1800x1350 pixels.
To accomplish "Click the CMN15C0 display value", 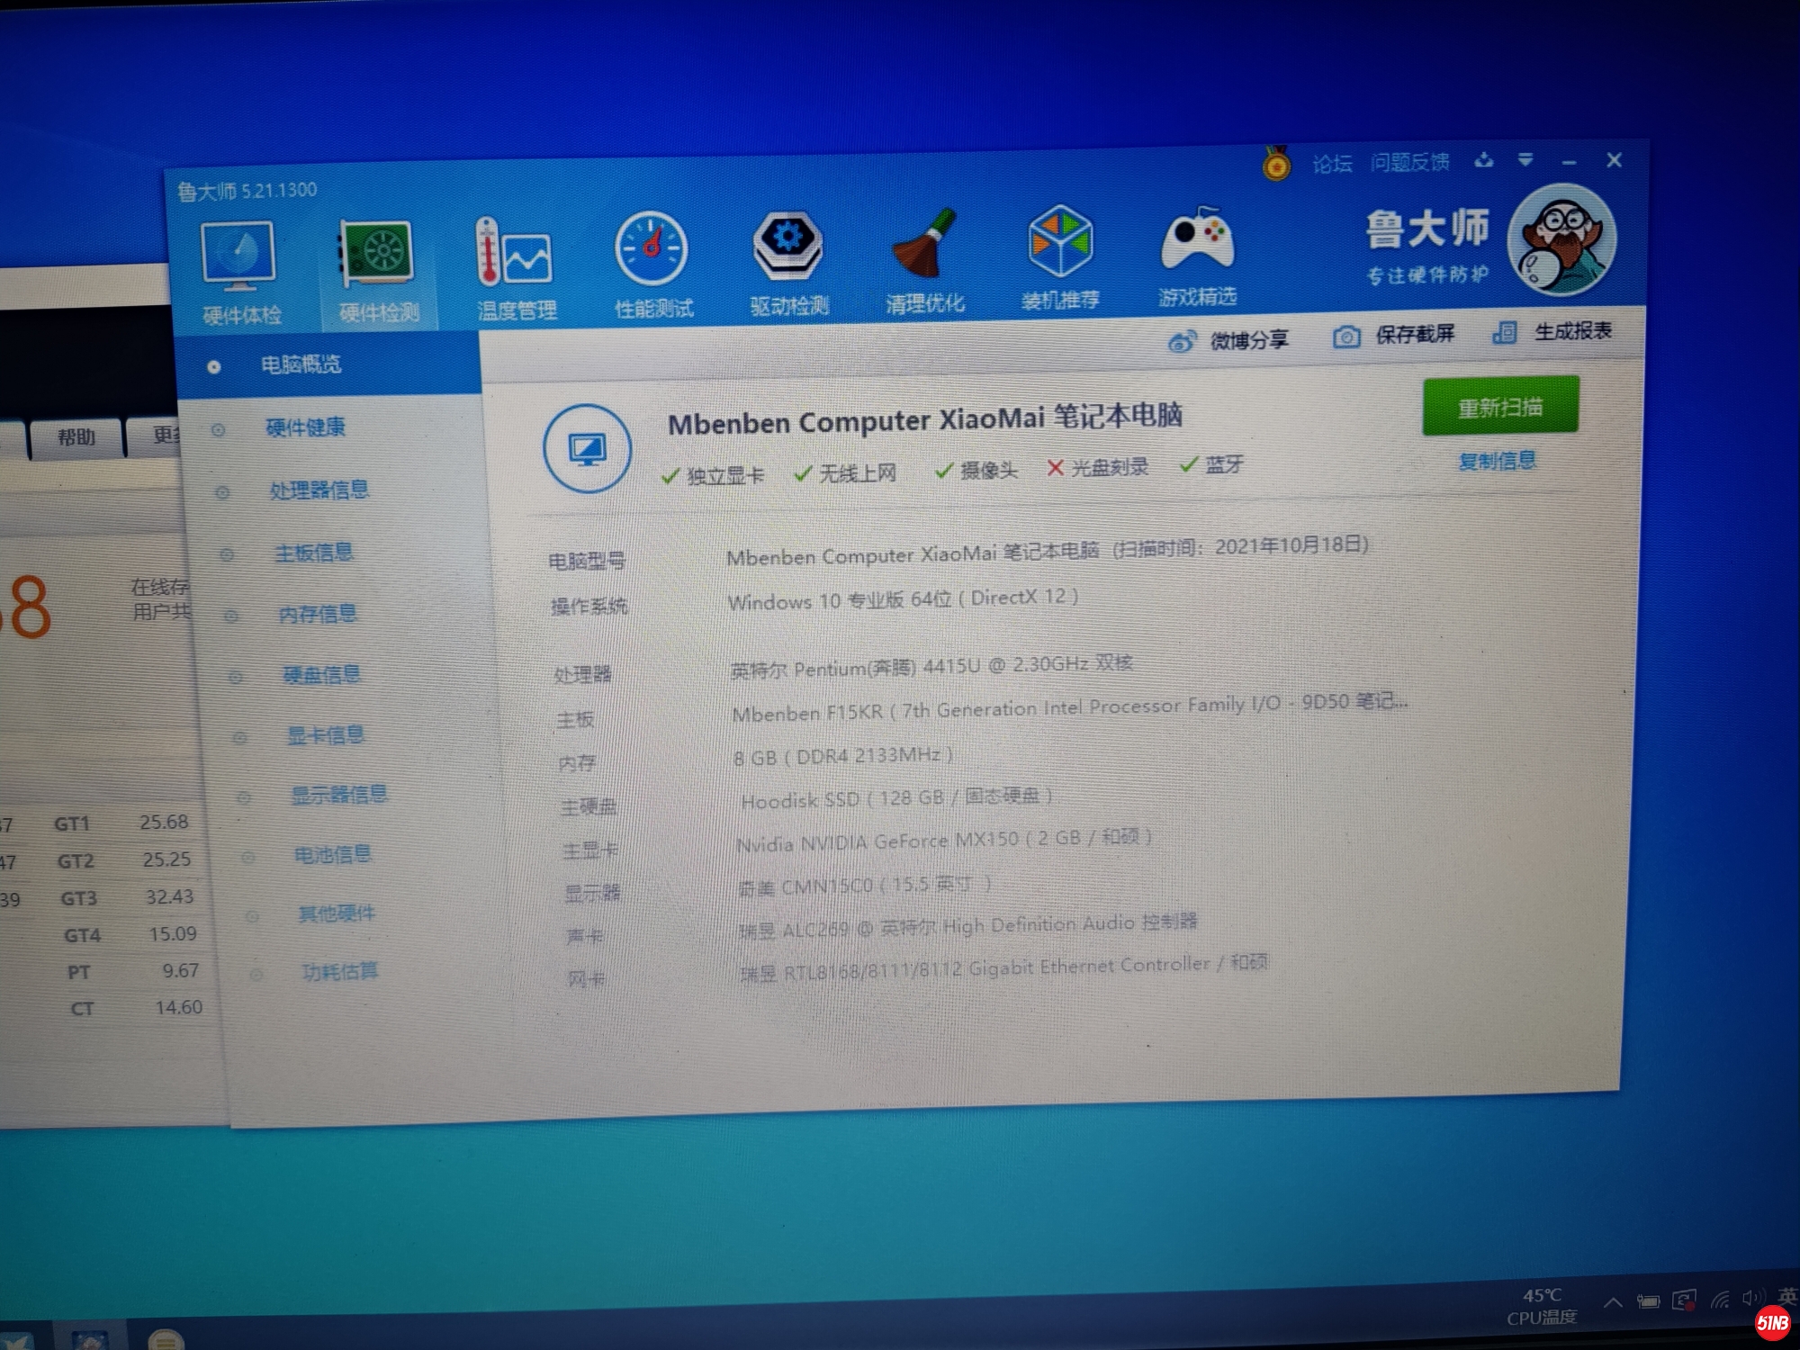I will coord(865,886).
